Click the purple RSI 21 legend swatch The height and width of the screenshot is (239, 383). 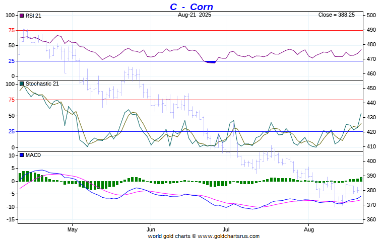(x=22, y=16)
